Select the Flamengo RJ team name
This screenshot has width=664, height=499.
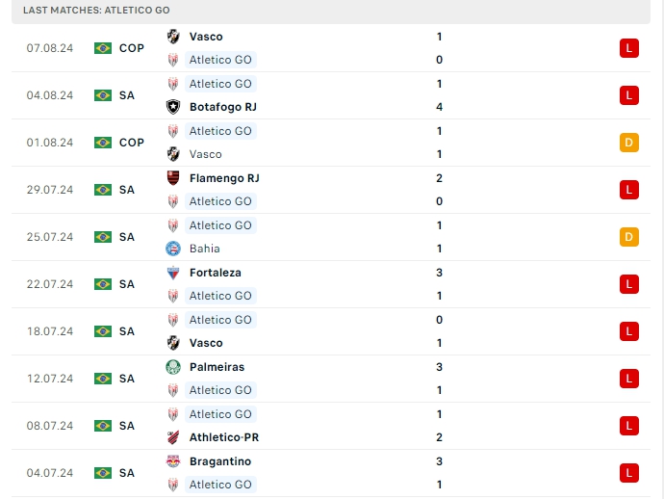tap(224, 178)
